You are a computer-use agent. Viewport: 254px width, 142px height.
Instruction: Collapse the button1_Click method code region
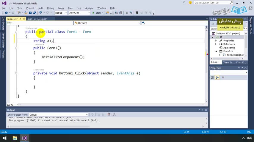pyautogui.click(x=16, y=73)
